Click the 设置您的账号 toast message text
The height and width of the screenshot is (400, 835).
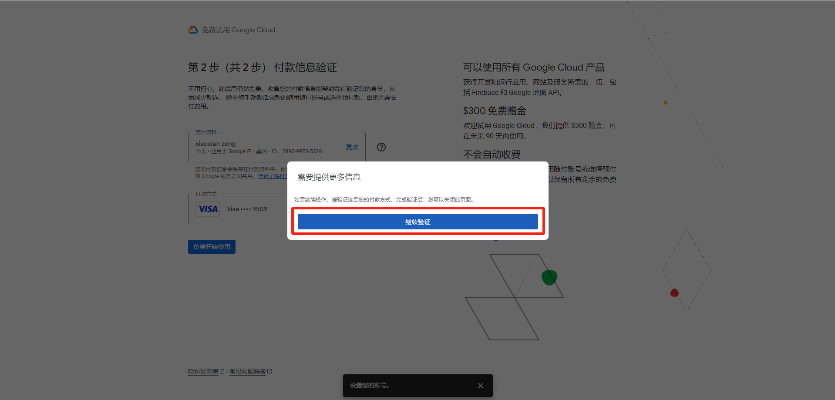tap(370, 385)
